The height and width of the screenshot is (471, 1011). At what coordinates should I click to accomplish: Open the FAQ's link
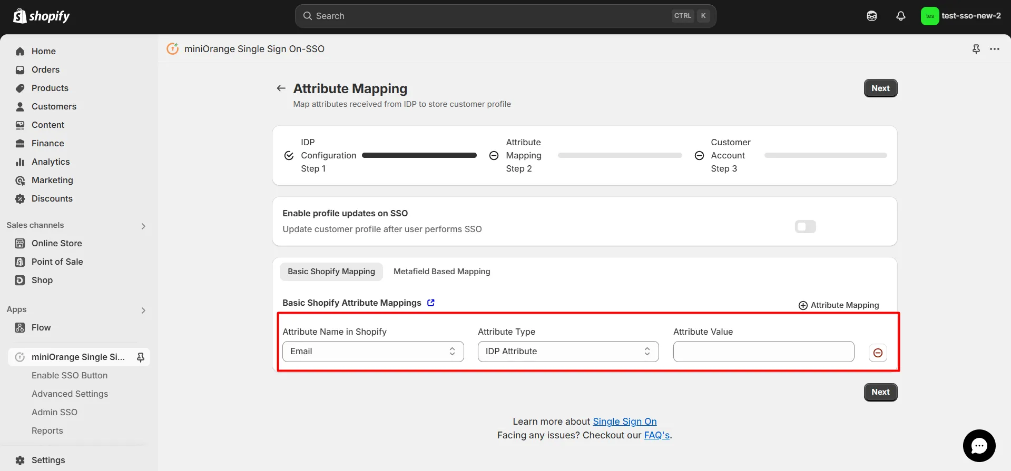click(x=657, y=435)
